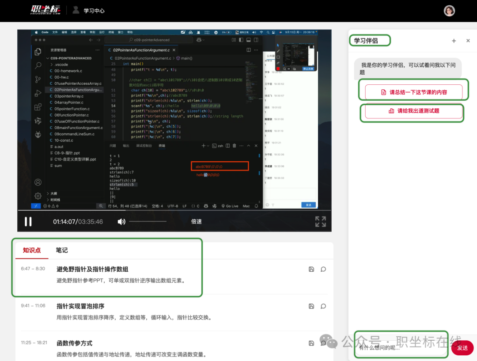Click Accounts icon in the video's VS Code
Screen dimensions: 477x361
(x=38, y=182)
